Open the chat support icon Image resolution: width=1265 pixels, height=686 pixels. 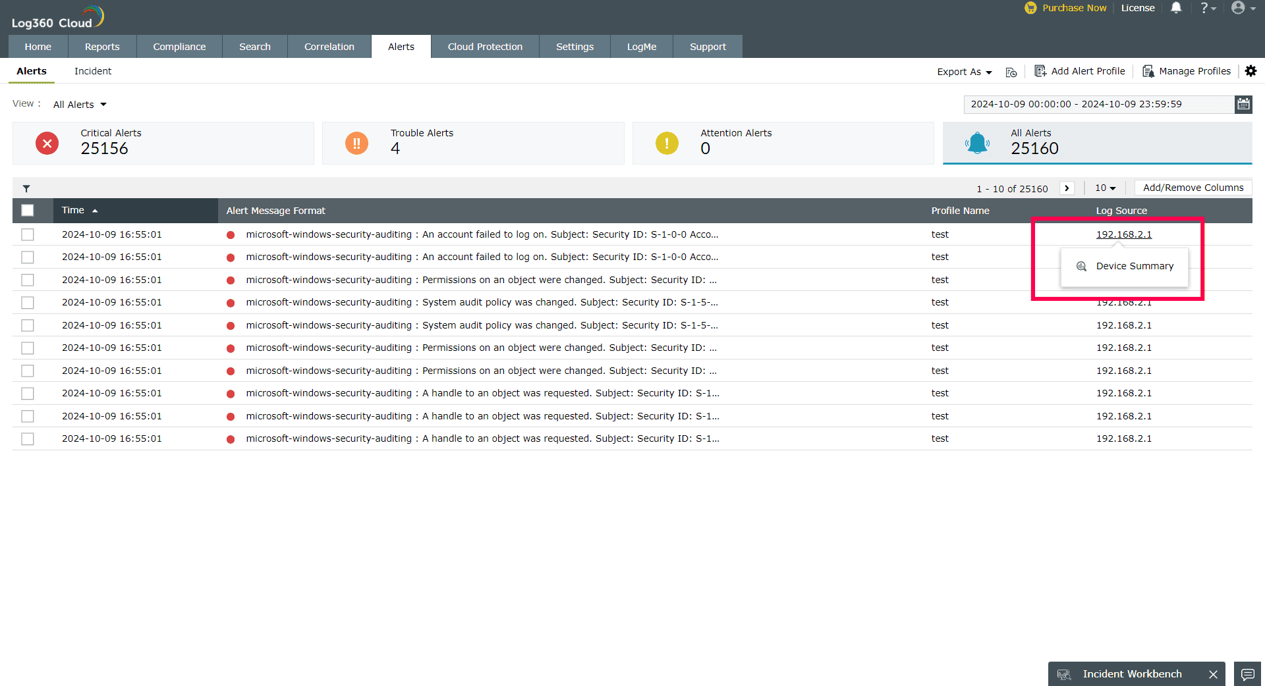pyautogui.click(x=1247, y=674)
